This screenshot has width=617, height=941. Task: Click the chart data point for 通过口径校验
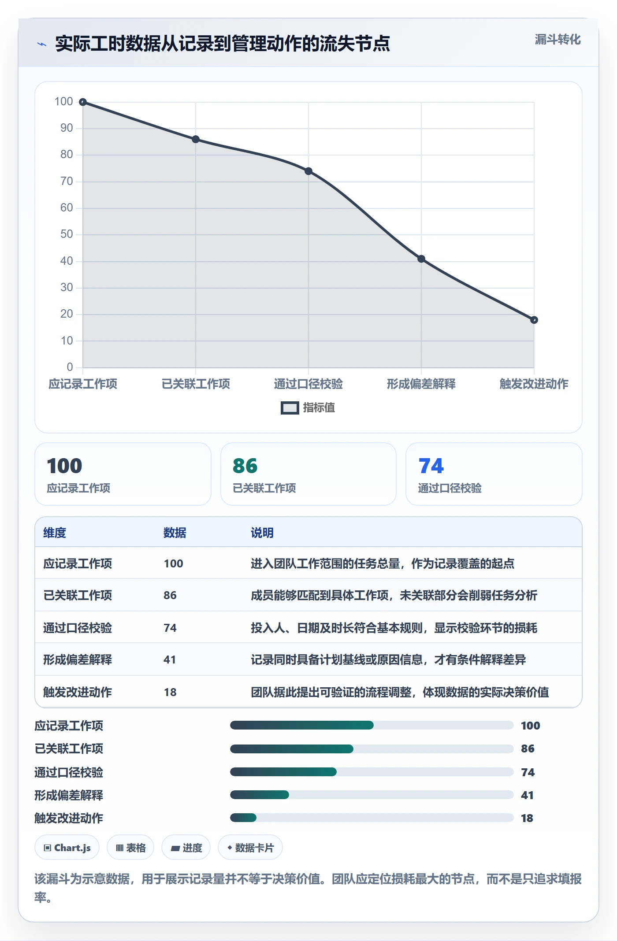pos(308,171)
